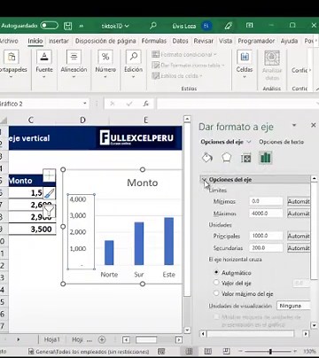319x358 pixels.
Task: Switch to the Hoja1 sheet tab
Action: [x=51, y=339]
